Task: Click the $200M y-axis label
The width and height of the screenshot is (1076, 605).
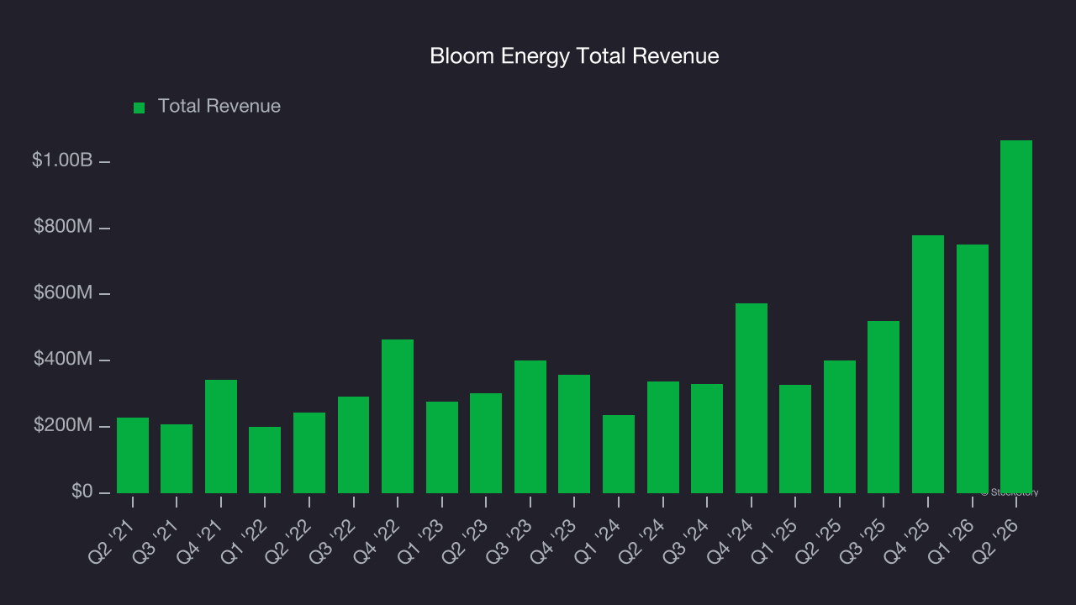Action: coord(63,426)
